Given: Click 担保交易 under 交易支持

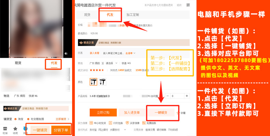Looking at the screenshot, I should pyautogui.click(x=150, y=130).
